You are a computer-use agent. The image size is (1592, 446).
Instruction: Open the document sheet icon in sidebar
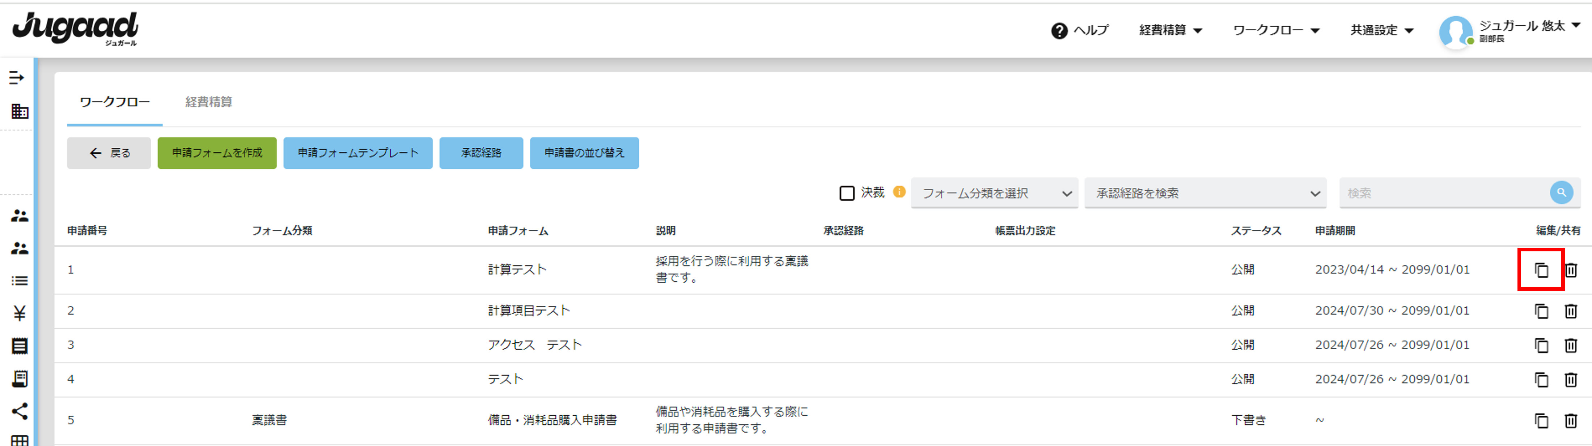[19, 346]
